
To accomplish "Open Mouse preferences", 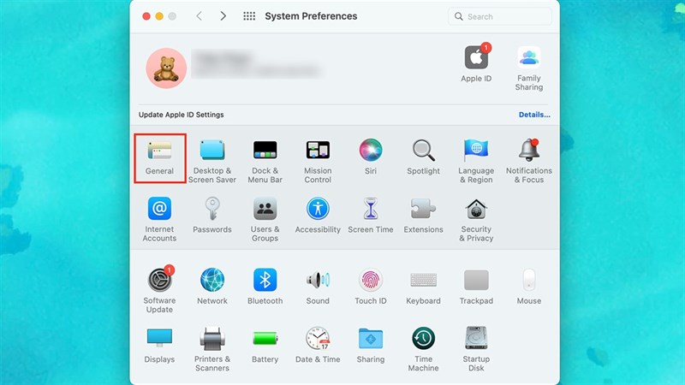I will coord(529,287).
